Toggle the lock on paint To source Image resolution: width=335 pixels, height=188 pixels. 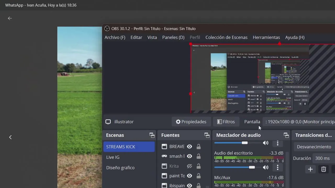tap(199, 176)
